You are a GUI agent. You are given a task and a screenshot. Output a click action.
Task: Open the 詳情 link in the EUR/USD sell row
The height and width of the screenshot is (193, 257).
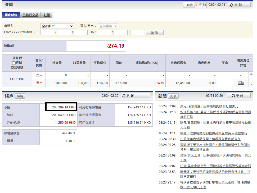click(241, 83)
